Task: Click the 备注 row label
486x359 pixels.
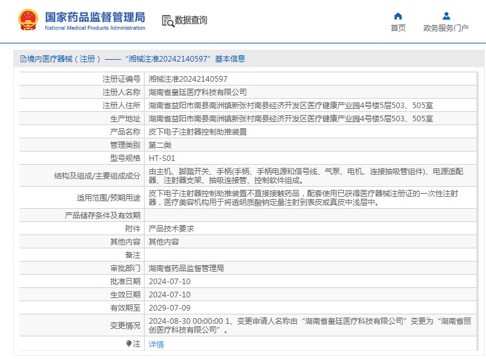Action: [133, 255]
